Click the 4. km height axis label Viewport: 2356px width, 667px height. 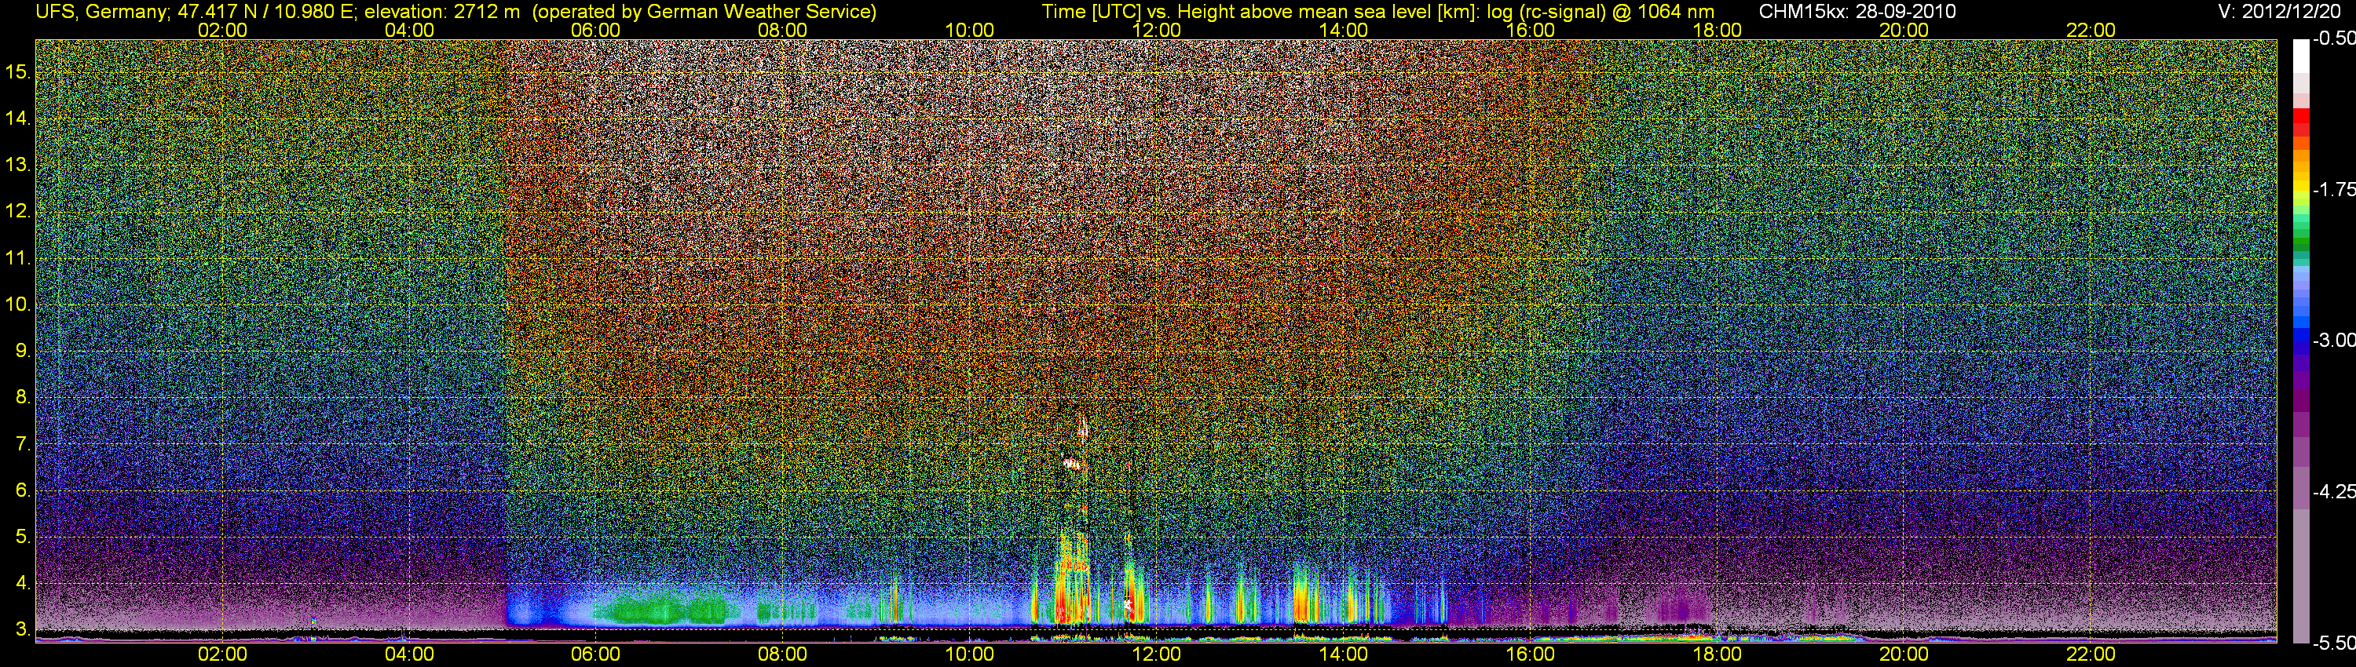click(x=23, y=583)
